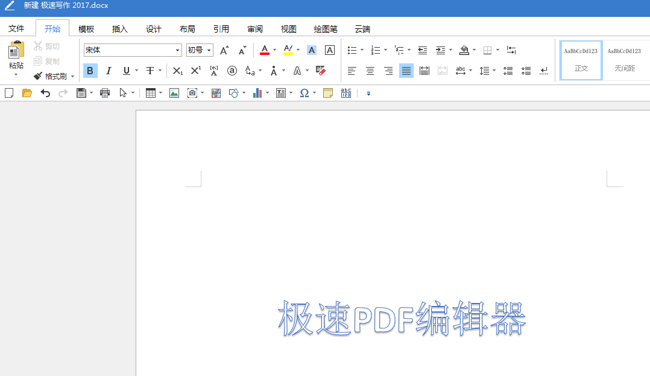Align text to the left
Viewport: 650px width, 376px height.
tap(352, 71)
